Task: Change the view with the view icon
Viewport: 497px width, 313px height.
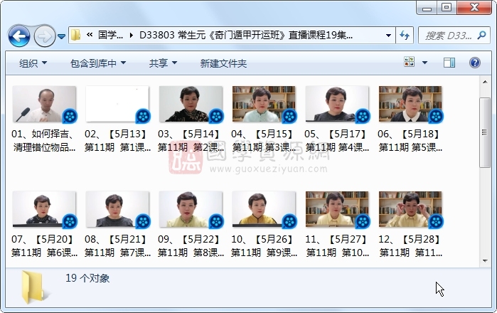Action: (410, 62)
